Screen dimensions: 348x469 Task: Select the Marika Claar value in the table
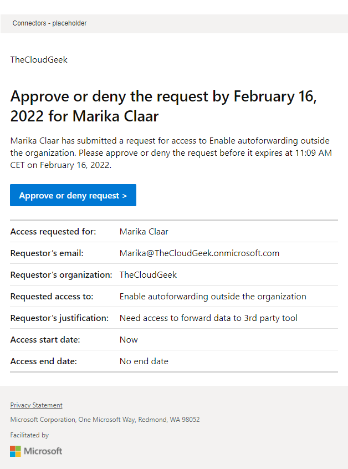coord(144,232)
